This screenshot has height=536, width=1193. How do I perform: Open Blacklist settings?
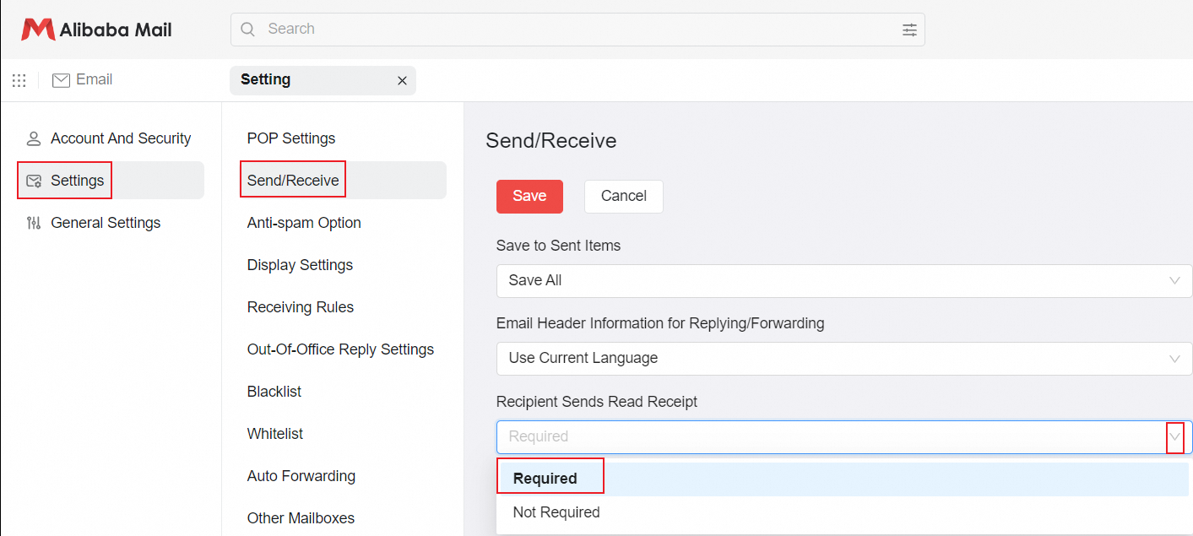274,392
